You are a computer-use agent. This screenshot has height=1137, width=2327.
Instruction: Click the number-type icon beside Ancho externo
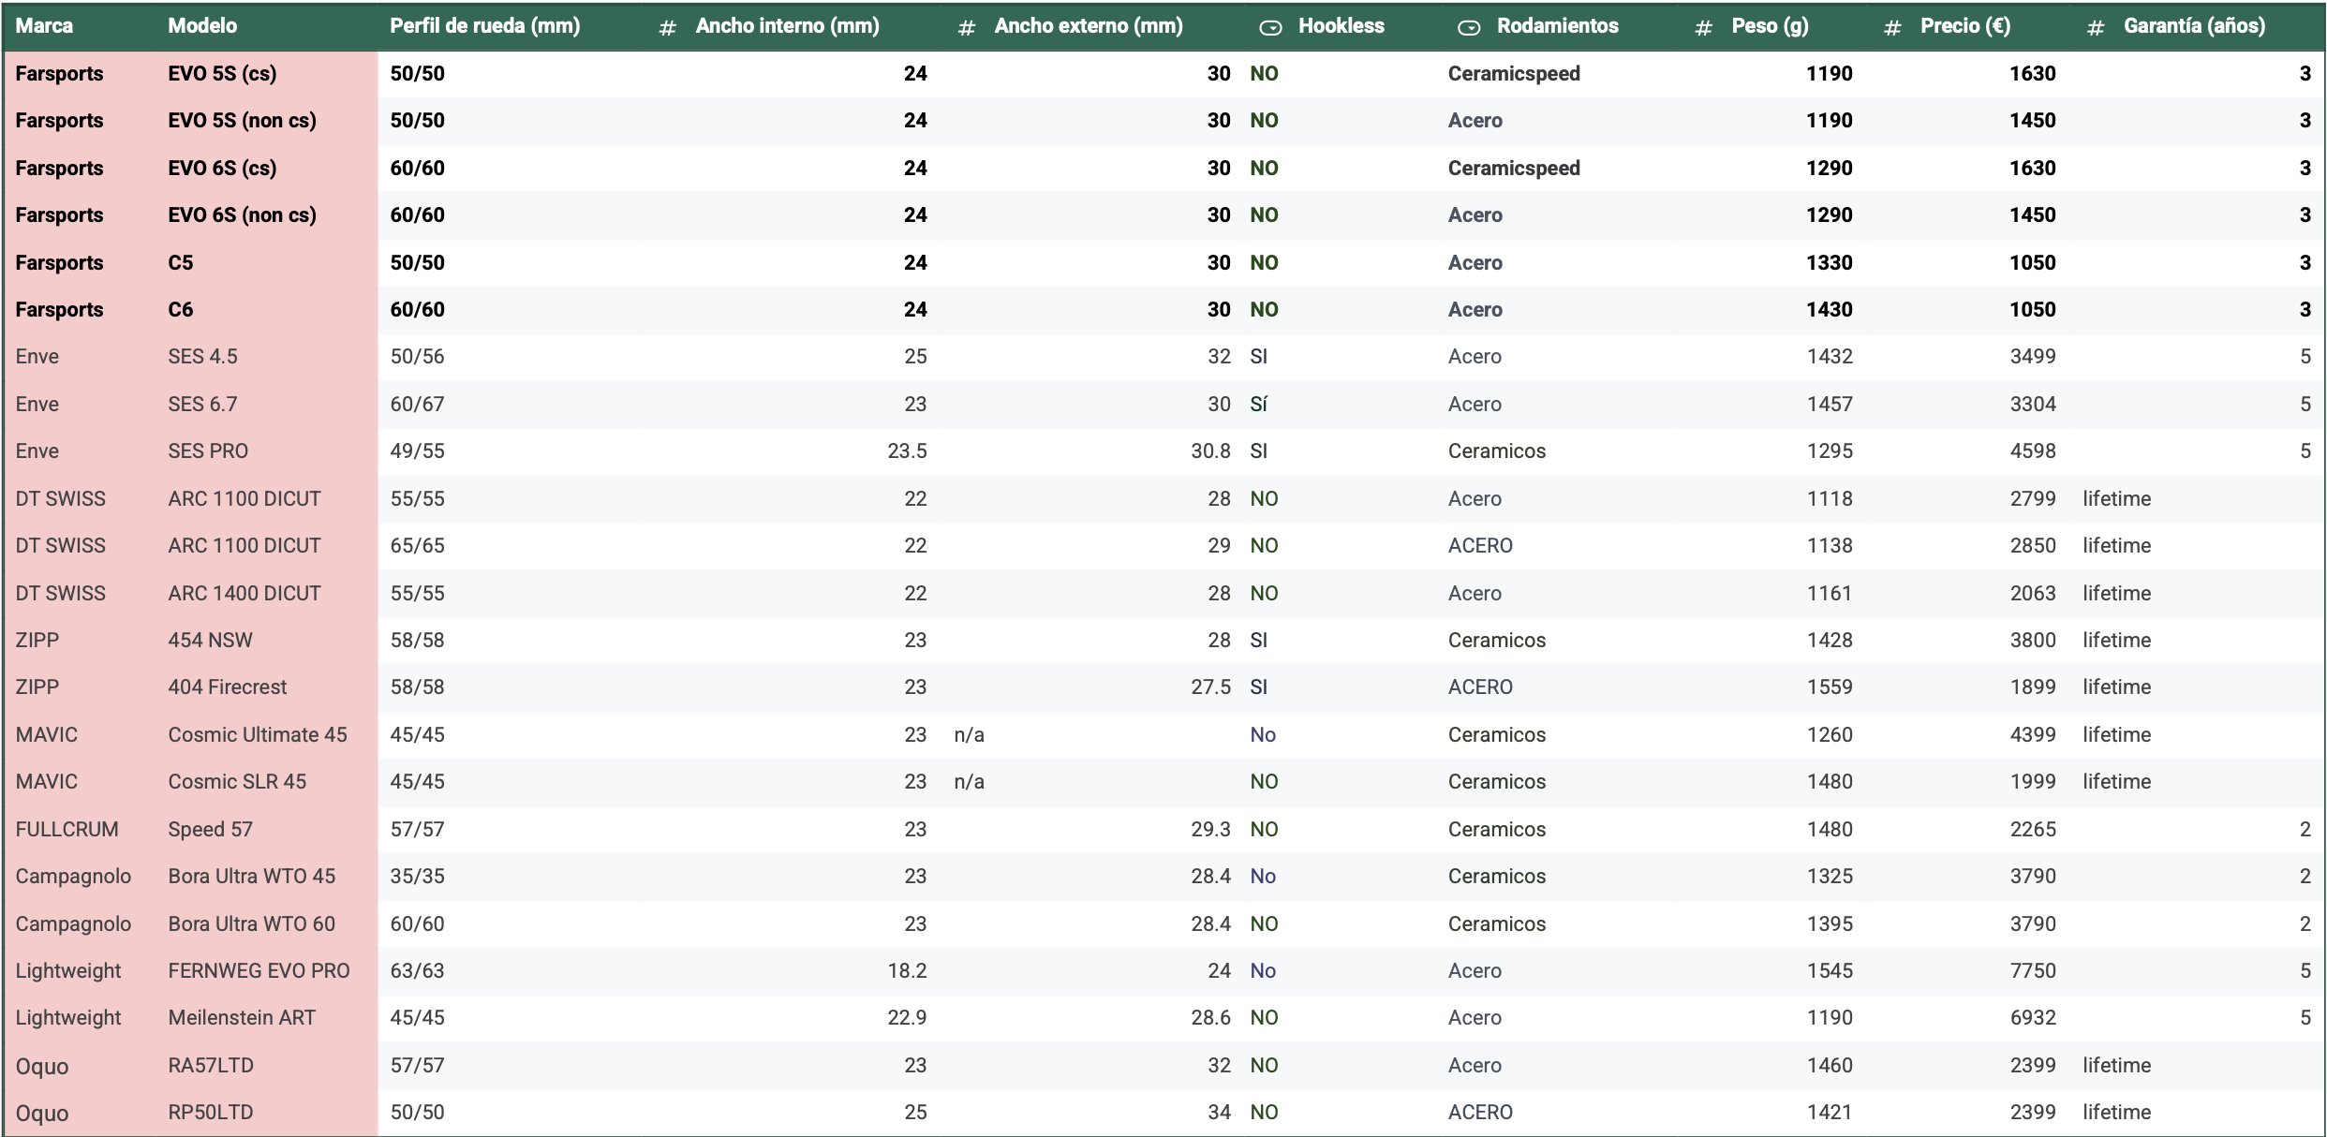[967, 28]
